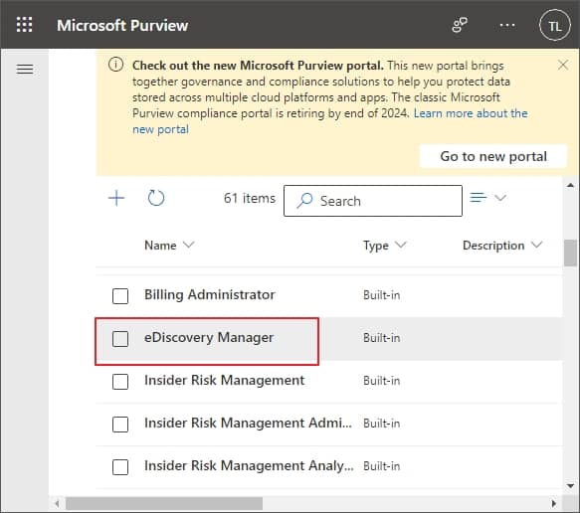
Task: Open Insider Risk Management Analy... role group
Action: tap(249, 466)
